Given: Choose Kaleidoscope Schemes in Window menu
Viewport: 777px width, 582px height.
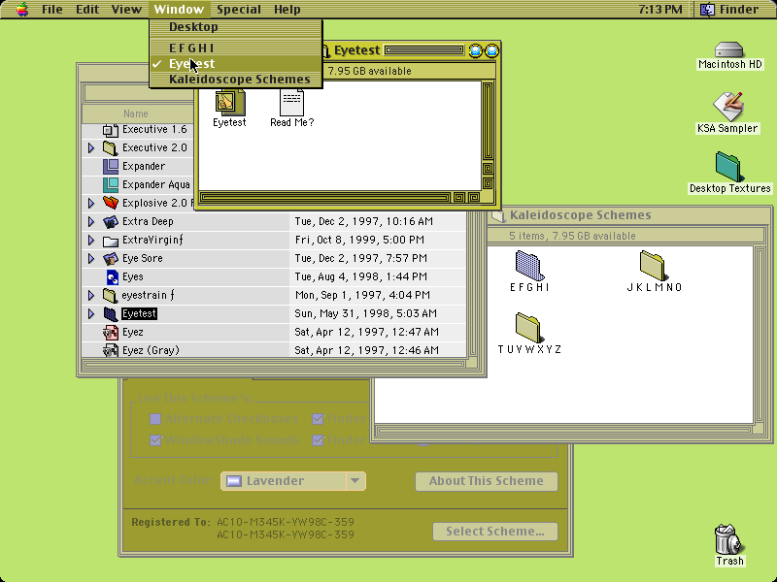Looking at the screenshot, I should coord(236,80).
